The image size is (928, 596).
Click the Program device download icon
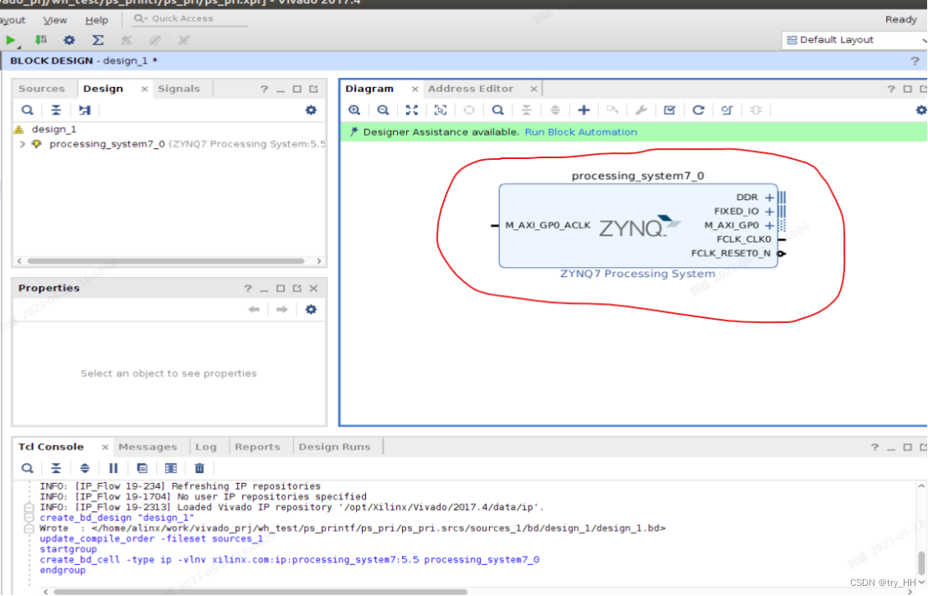click(x=40, y=40)
